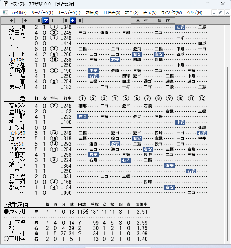The image size is (231, 248).
Task: Click the 再生 replay button
Action: pyautogui.click(x=142, y=21)
